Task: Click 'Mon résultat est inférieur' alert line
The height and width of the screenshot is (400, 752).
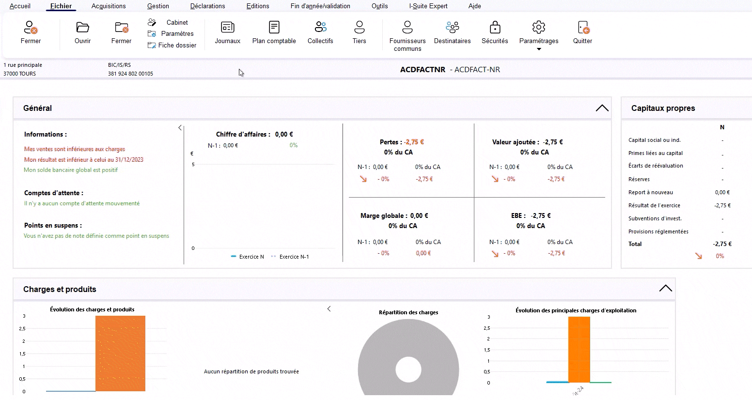Action: pyautogui.click(x=84, y=159)
